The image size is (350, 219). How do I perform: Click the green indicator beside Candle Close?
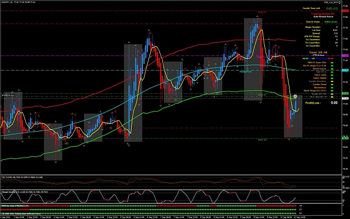click(332, 85)
